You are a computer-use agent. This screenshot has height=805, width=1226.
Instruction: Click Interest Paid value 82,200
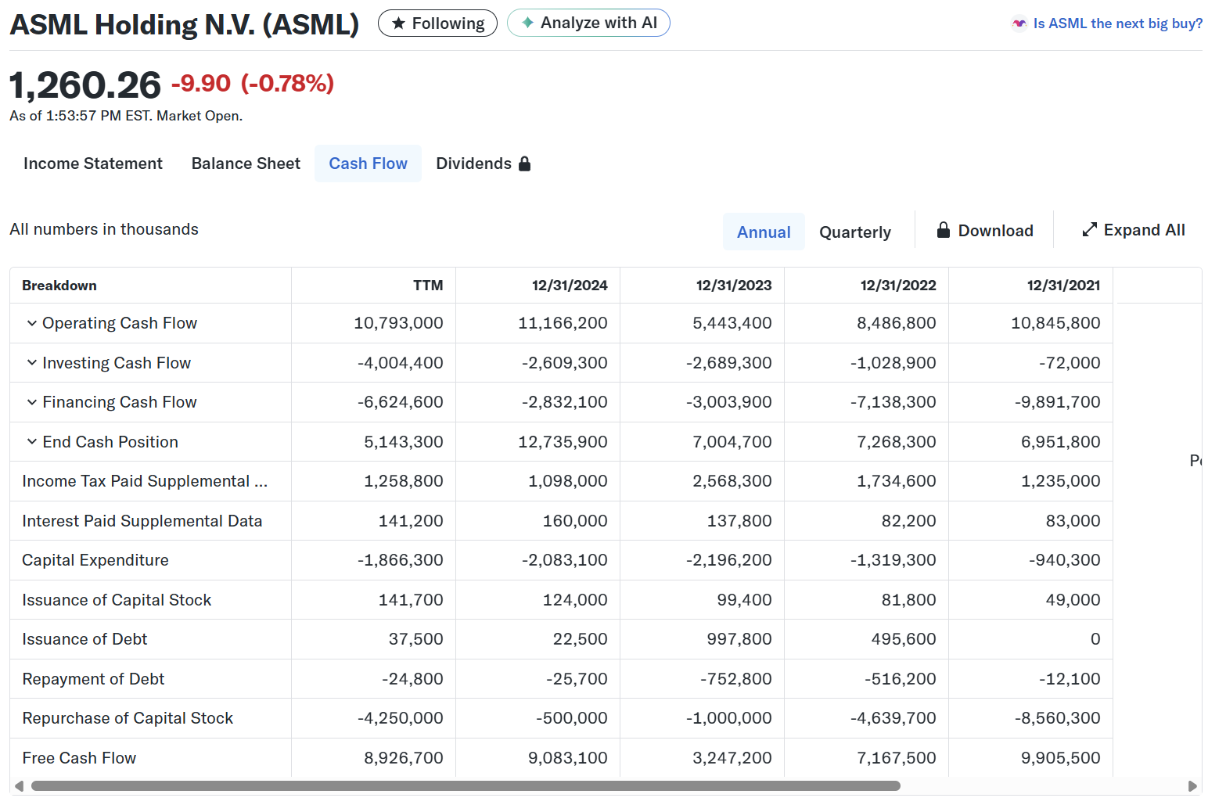tap(908, 521)
